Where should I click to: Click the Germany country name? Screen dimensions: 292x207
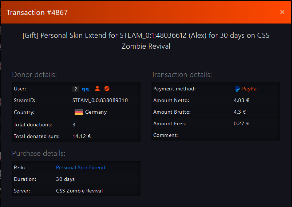point(96,112)
